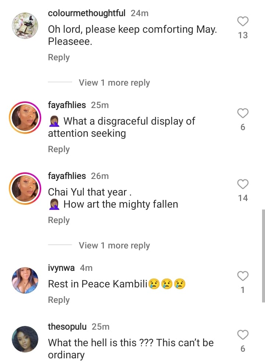
Task: Open ivynwa's profile picture
Action: pyautogui.click(x=25, y=280)
